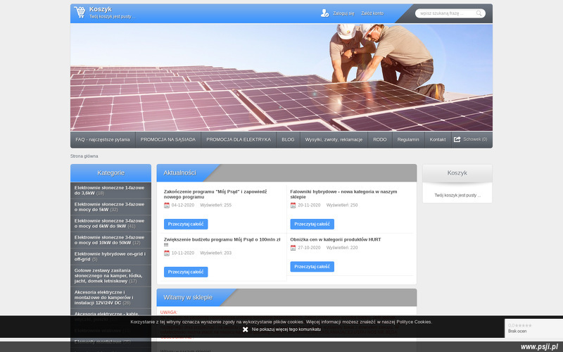Click the solar panel banner image

(281, 77)
